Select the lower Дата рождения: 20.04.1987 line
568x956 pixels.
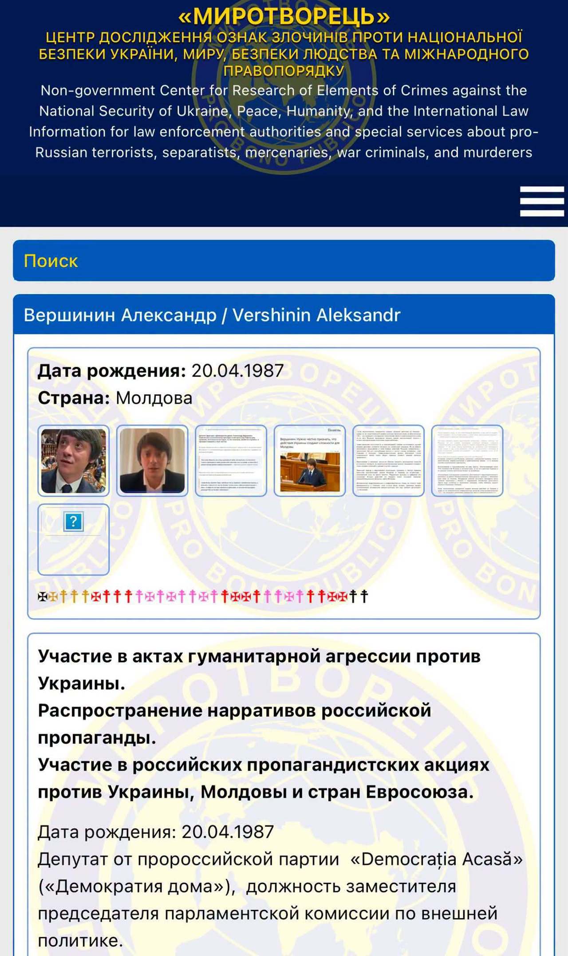tap(156, 832)
